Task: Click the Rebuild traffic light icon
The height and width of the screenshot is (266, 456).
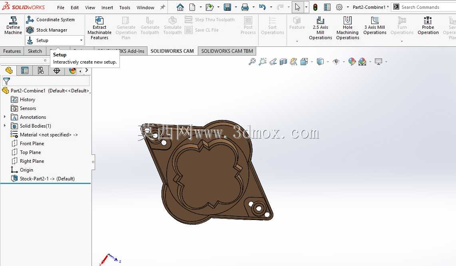Action: [x=315, y=7]
